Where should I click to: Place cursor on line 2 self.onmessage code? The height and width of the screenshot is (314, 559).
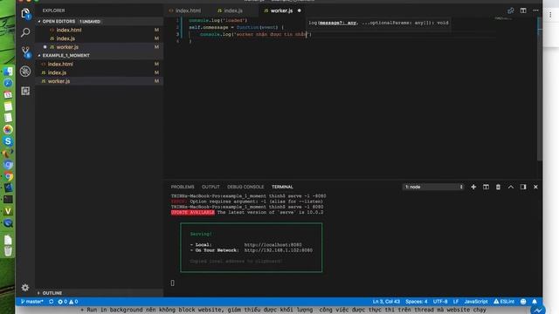[x=236, y=27]
